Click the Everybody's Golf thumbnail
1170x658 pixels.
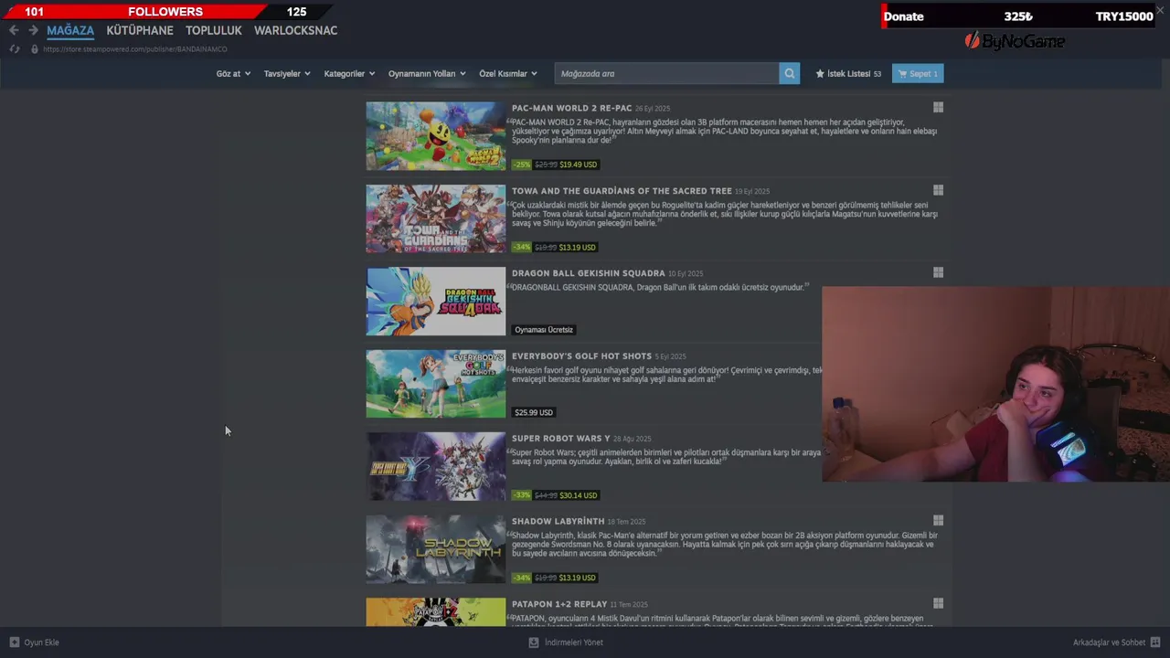436,384
